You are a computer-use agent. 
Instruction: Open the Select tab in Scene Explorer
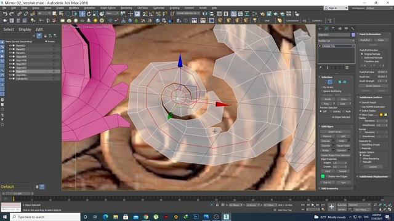9,29
